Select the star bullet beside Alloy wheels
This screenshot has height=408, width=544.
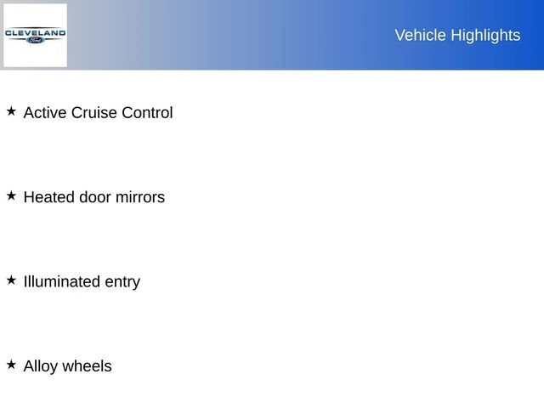point(11,364)
